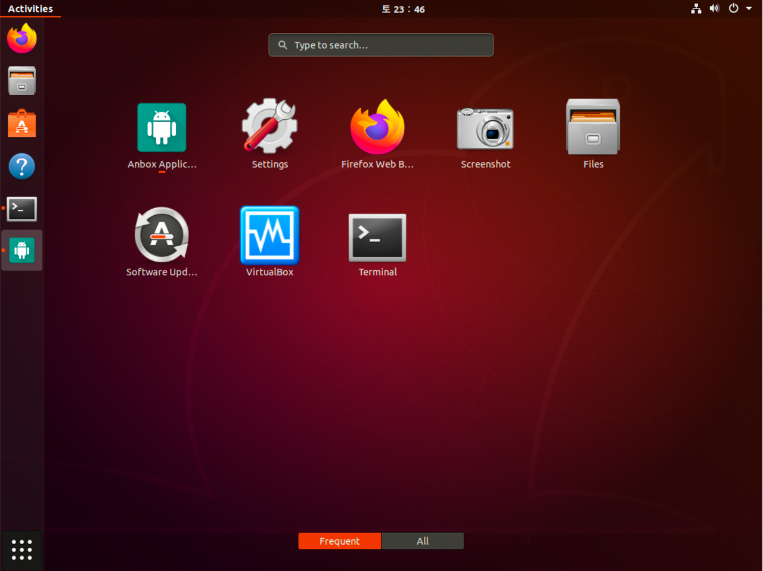The width and height of the screenshot is (763, 571).
Task: Open Ubuntu Software from the dock
Action: pos(21,123)
